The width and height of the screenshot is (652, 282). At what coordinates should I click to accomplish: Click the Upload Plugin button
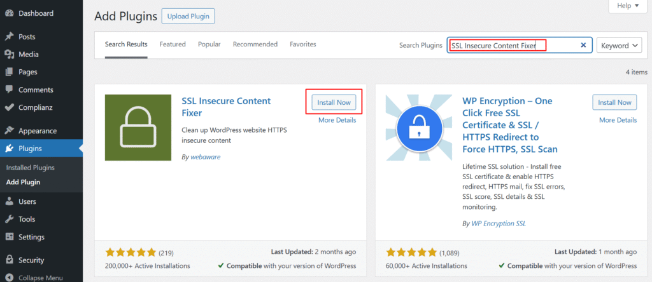pyautogui.click(x=188, y=16)
